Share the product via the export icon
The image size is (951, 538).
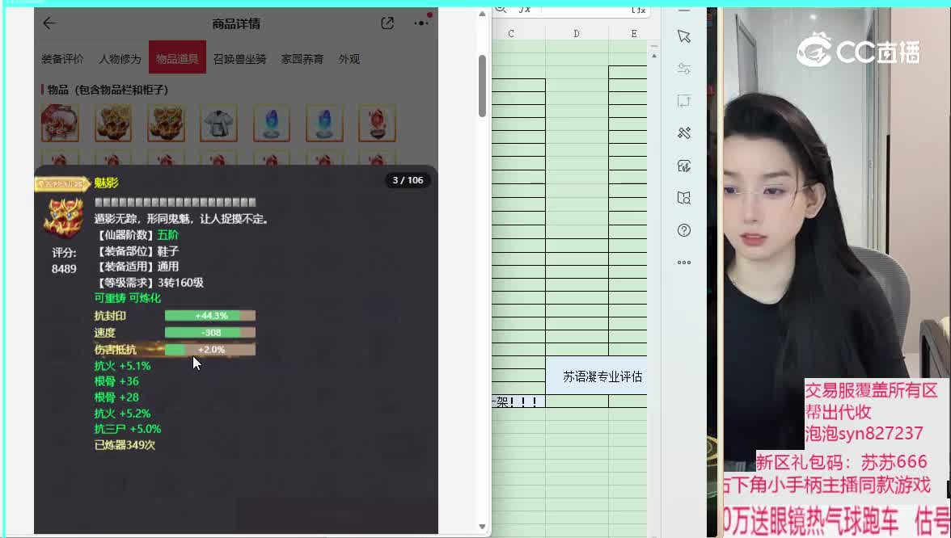(387, 23)
